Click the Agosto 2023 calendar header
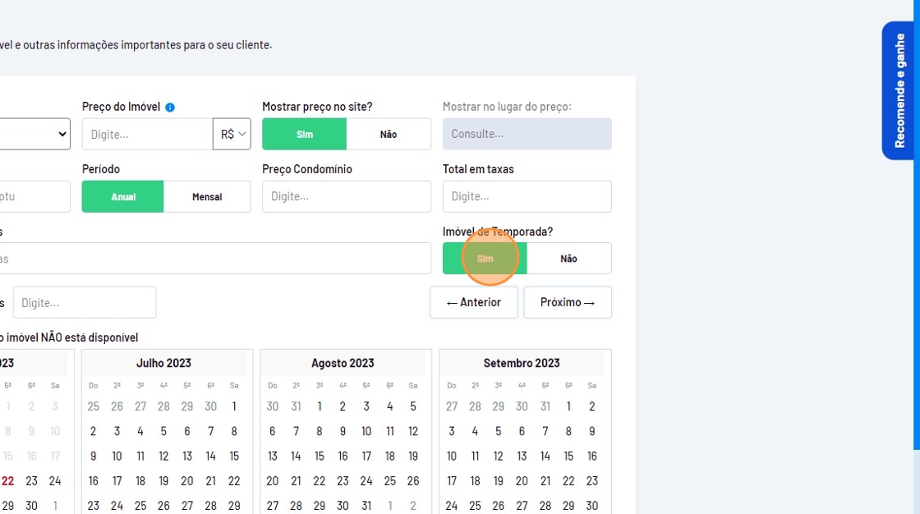 pyautogui.click(x=343, y=363)
